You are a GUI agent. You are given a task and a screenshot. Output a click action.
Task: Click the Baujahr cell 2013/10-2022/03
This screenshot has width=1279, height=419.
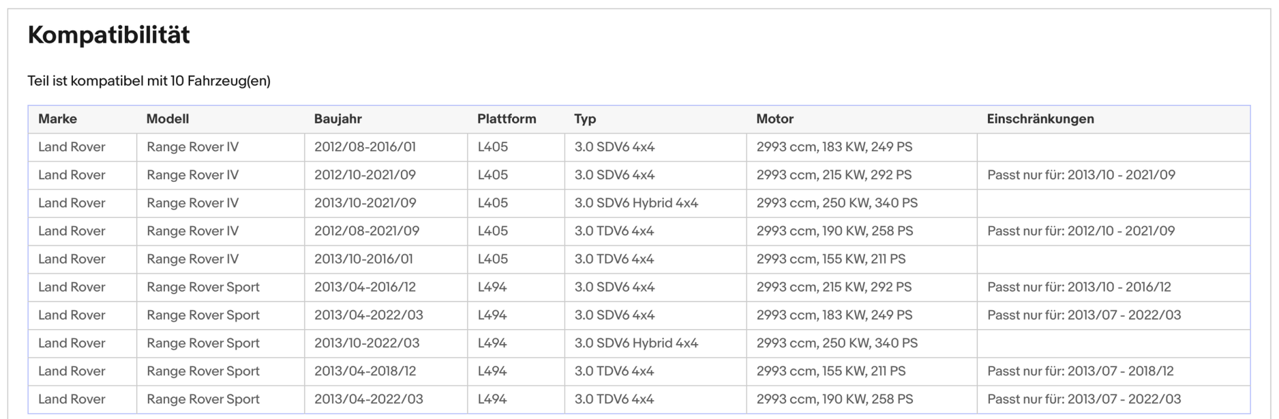368,343
